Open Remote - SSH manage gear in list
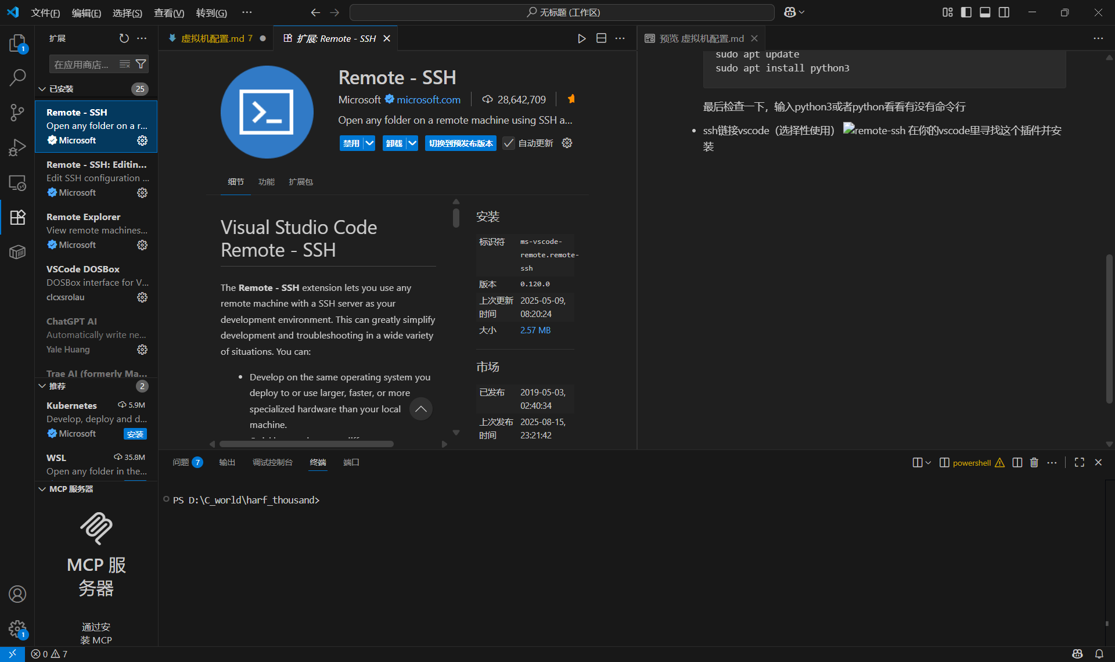Screen dimensions: 1115x662 142,141
